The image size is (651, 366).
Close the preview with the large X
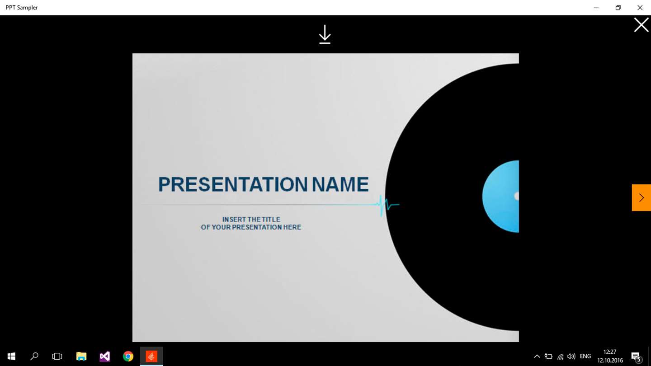tap(641, 25)
